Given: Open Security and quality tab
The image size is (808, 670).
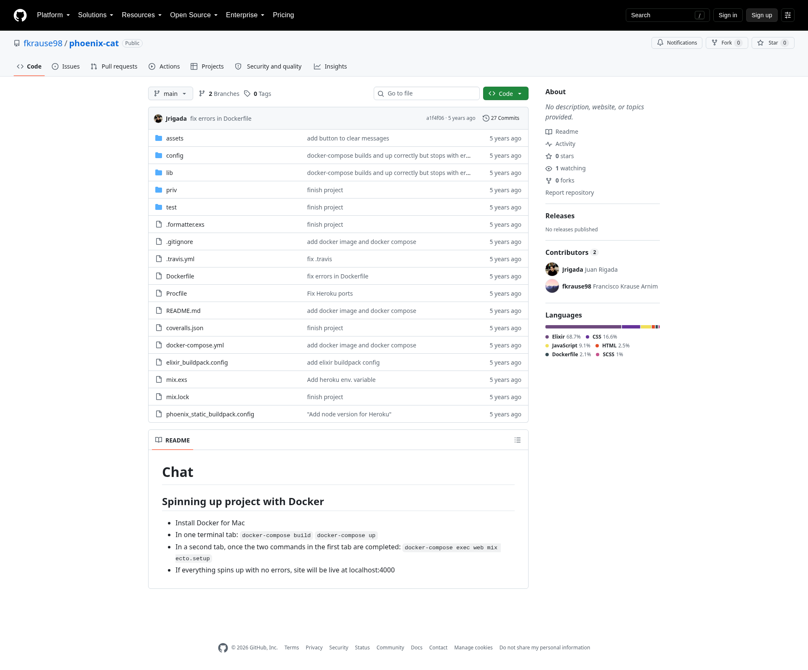Looking at the screenshot, I should (x=268, y=66).
